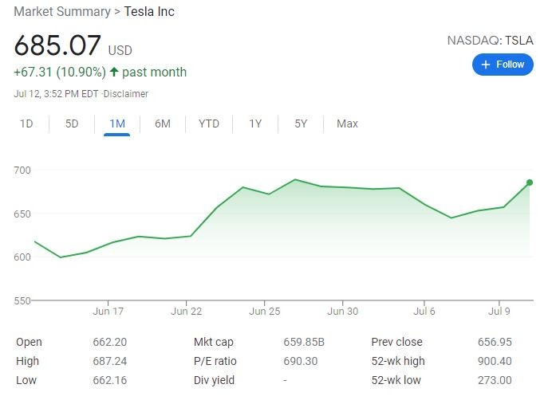Click the 685.07 stock price
556x400 pixels.
(x=57, y=45)
